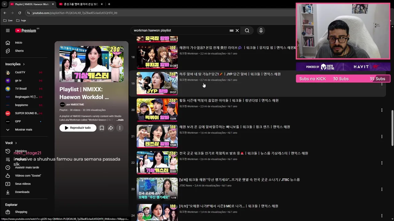
Task: Open the Live bookmarks folder
Action: pos(8,21)
